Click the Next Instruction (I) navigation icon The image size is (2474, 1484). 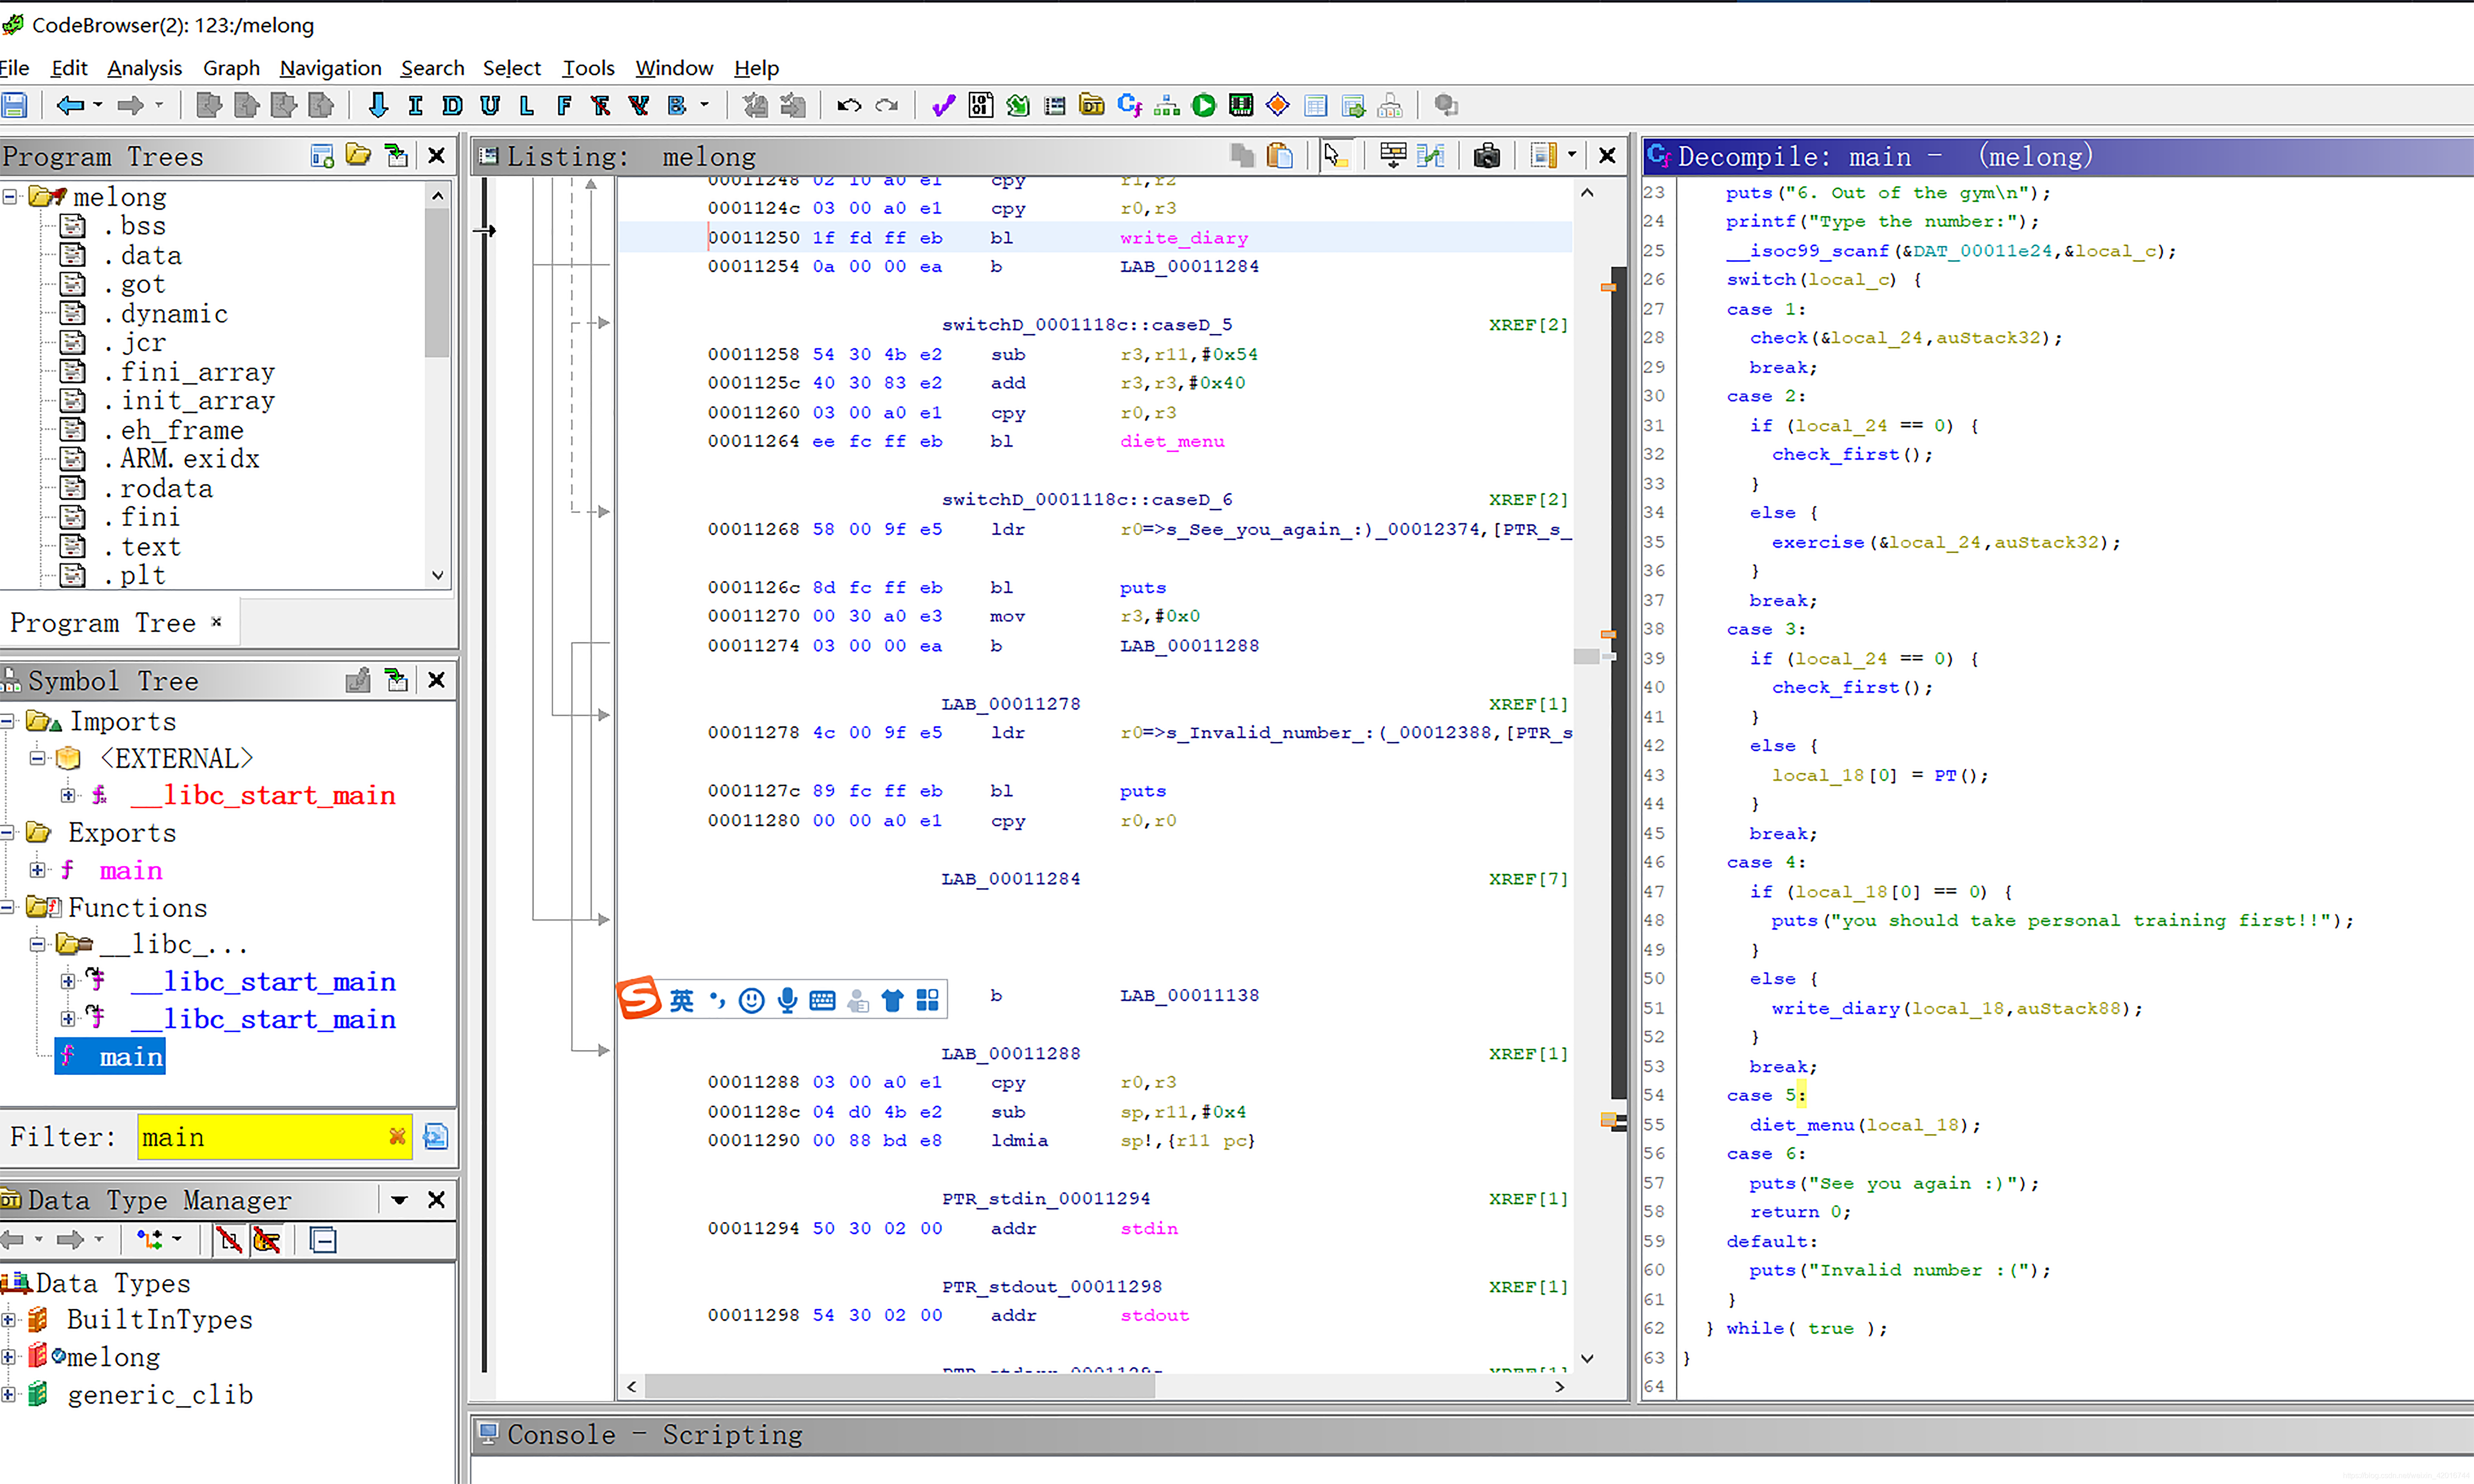click(415, 105)
